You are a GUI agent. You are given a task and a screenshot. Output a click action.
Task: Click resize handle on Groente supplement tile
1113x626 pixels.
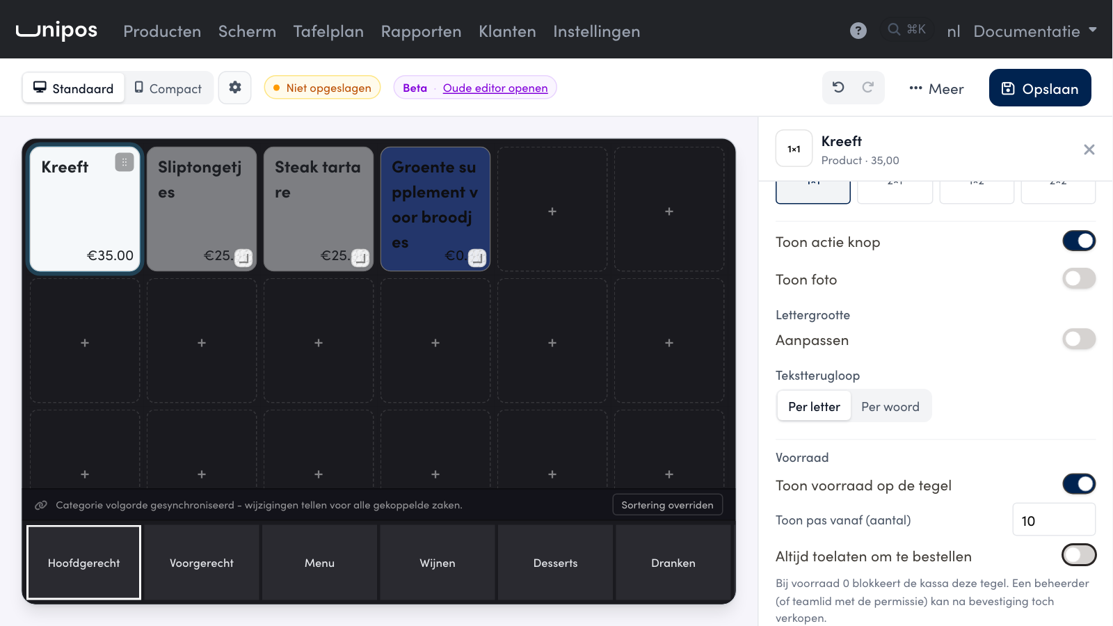coord(477,257)
